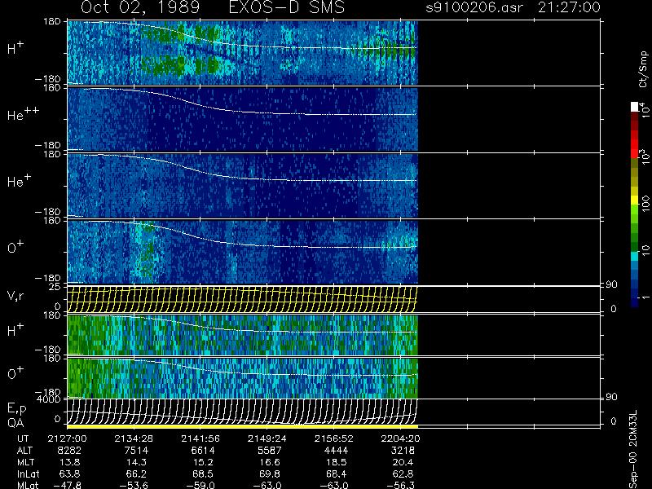Click the 'InLat' row label
Screen dimensions: 652x489
tap(29, 474)
